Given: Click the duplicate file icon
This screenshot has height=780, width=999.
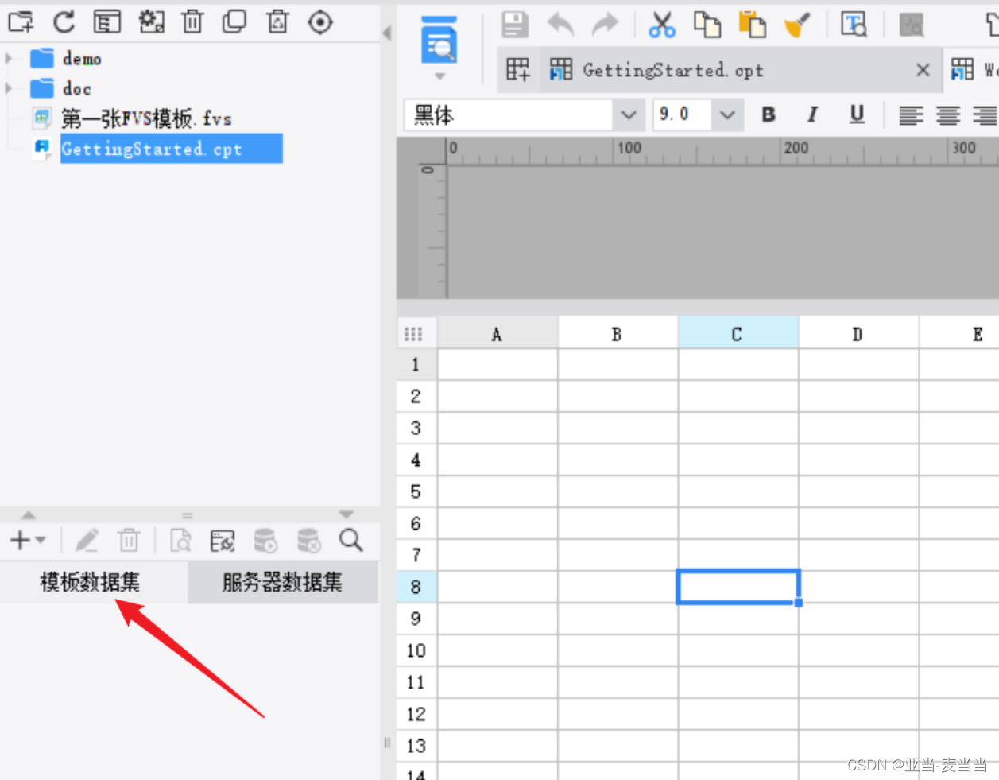Looking at the screenshot, I should click(234, 22).
